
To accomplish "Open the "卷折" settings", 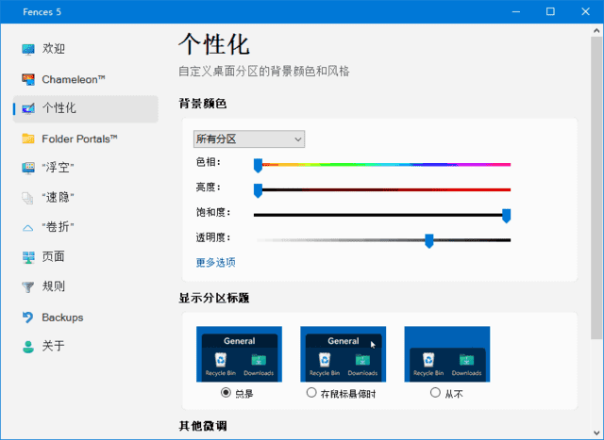I will (x=86, y=227).
